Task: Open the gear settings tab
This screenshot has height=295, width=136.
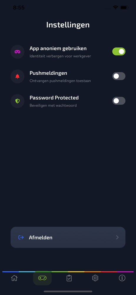Action: click(x=95, y=278)
